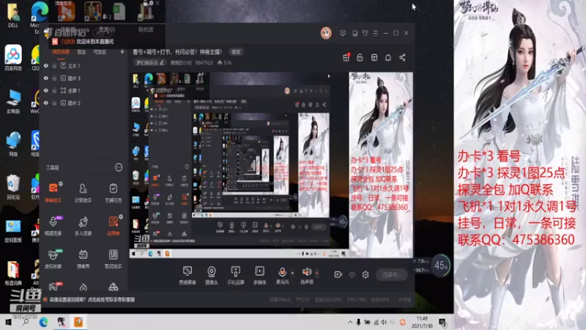Viewport: 586px width, 330px height.
Task: Open the 主播任务 tool
Action: 114,192
